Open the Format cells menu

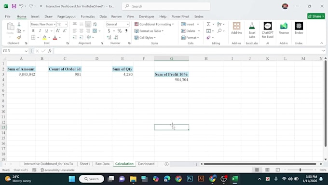coord(190,38)
